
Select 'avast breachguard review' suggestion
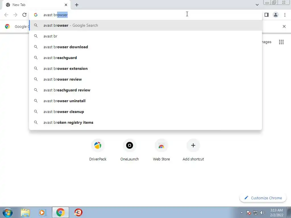(x=145, y=90)
